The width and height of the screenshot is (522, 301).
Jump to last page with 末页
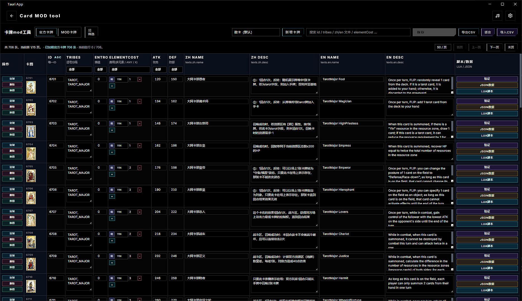pos(511,47)
